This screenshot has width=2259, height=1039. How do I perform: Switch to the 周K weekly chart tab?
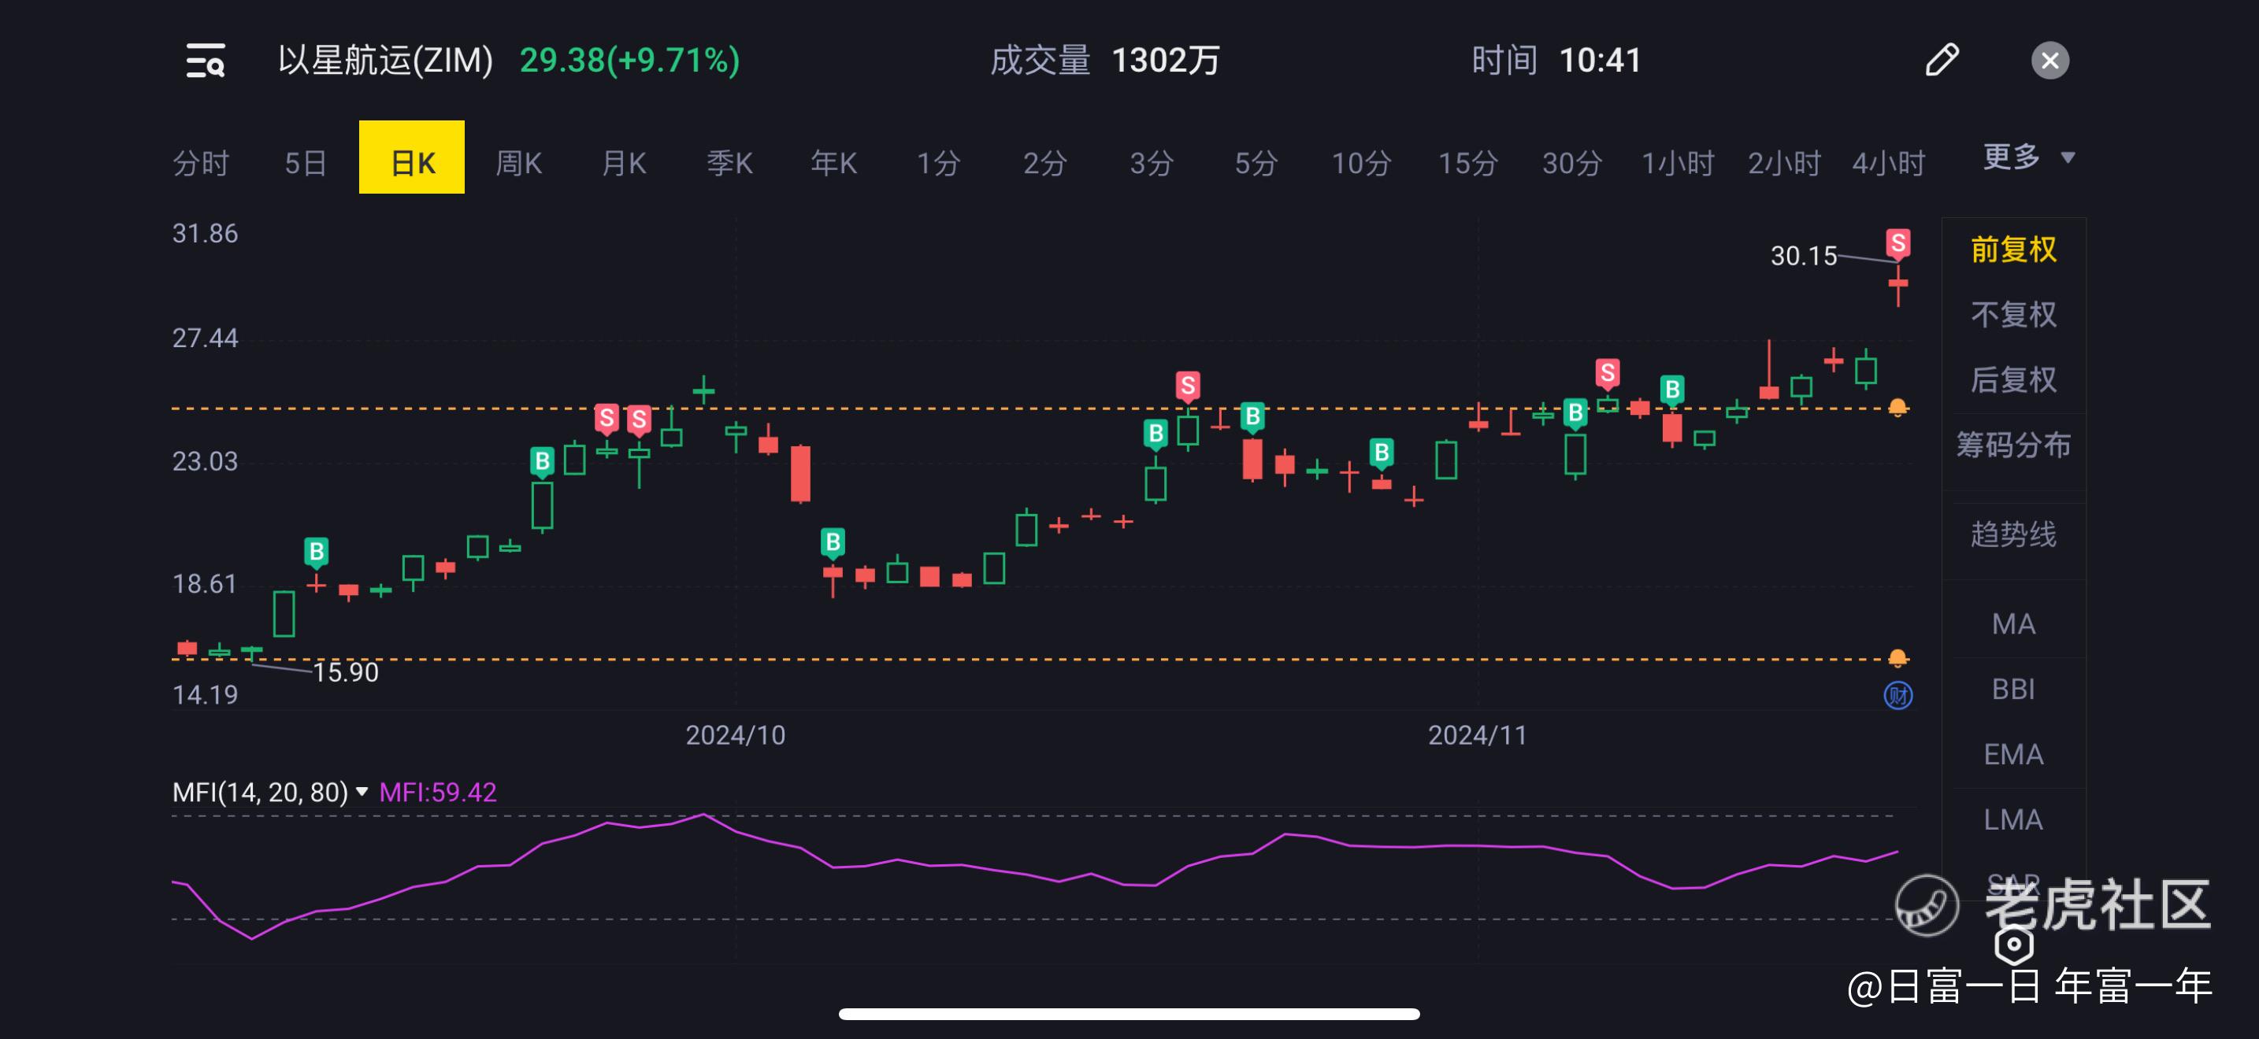coord(518,163)
